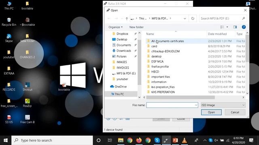Open Skype from taskbar
This screenshot has height=145, width=259.
tap(157, 140)
